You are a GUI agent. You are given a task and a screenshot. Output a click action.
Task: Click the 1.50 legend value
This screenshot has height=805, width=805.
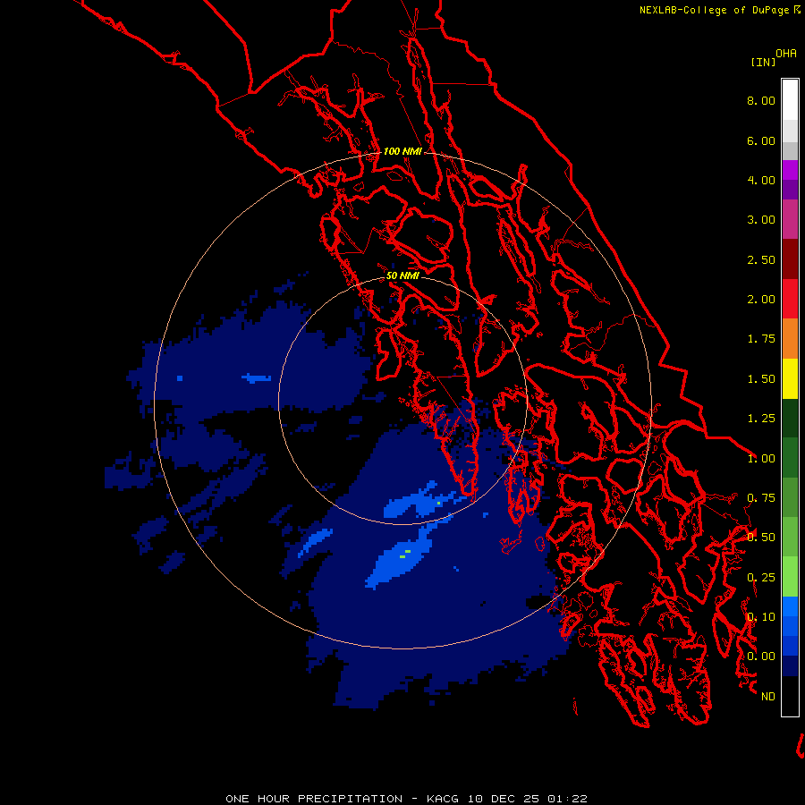pyautogui.click(x=761, y=379)
